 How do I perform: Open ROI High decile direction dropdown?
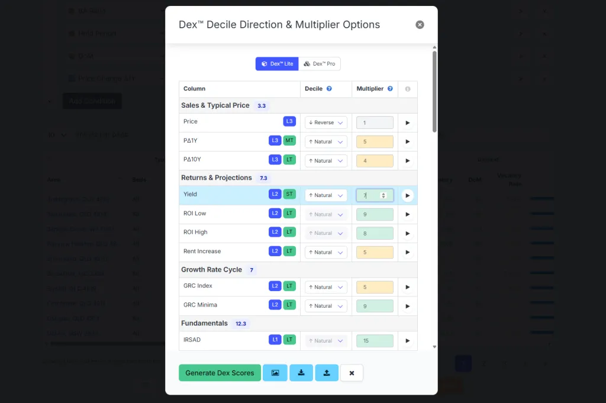(326, 233)
